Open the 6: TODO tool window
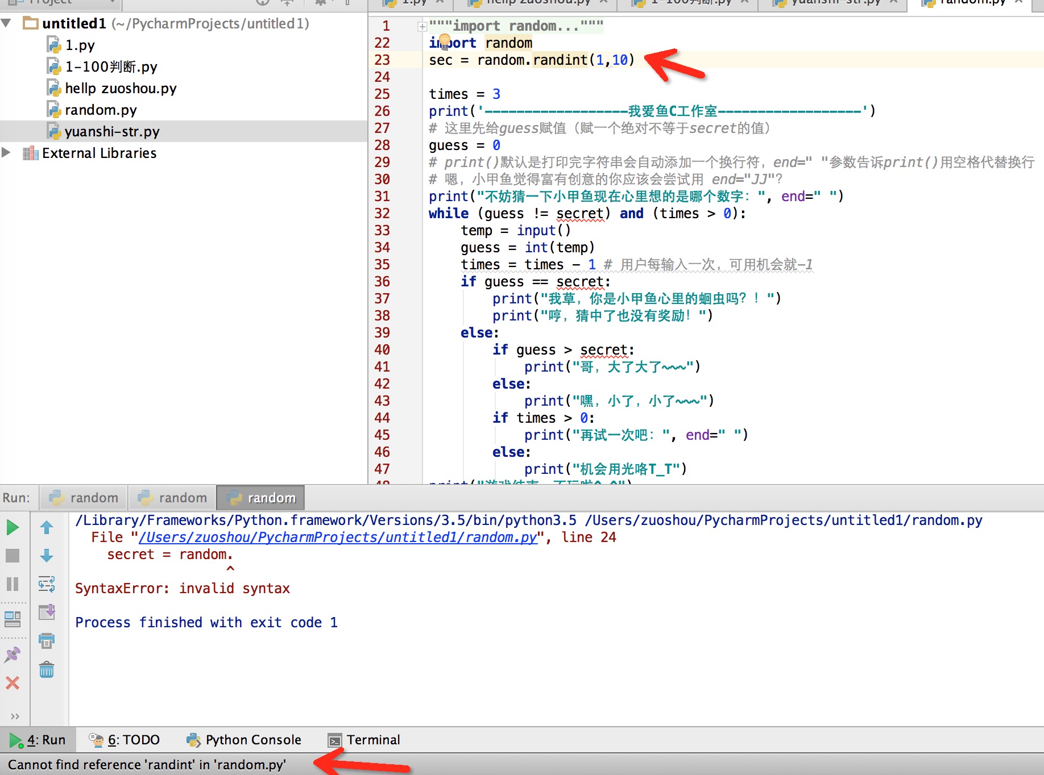Viewport: 1044px width, 775px height. [125, 740]
